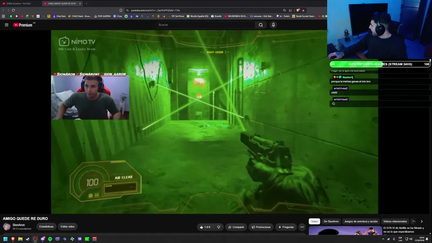Show more filter chips with right arrow

(422, 221)
